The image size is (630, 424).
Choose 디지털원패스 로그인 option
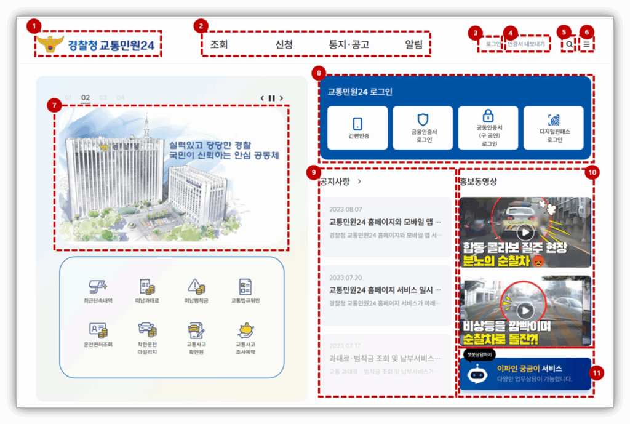pos(554,128)
